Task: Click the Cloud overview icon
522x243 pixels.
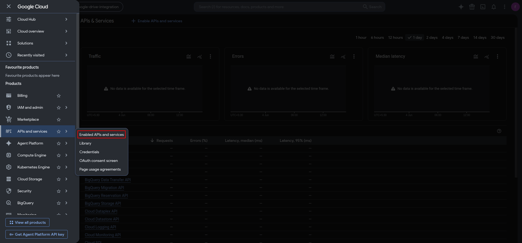Action: [x=9, y=31]
